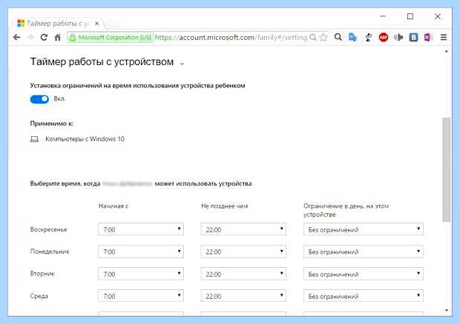Click the scrollbar up arrow
Viewport: 460px width, 324px height.
tap(447, 52)
